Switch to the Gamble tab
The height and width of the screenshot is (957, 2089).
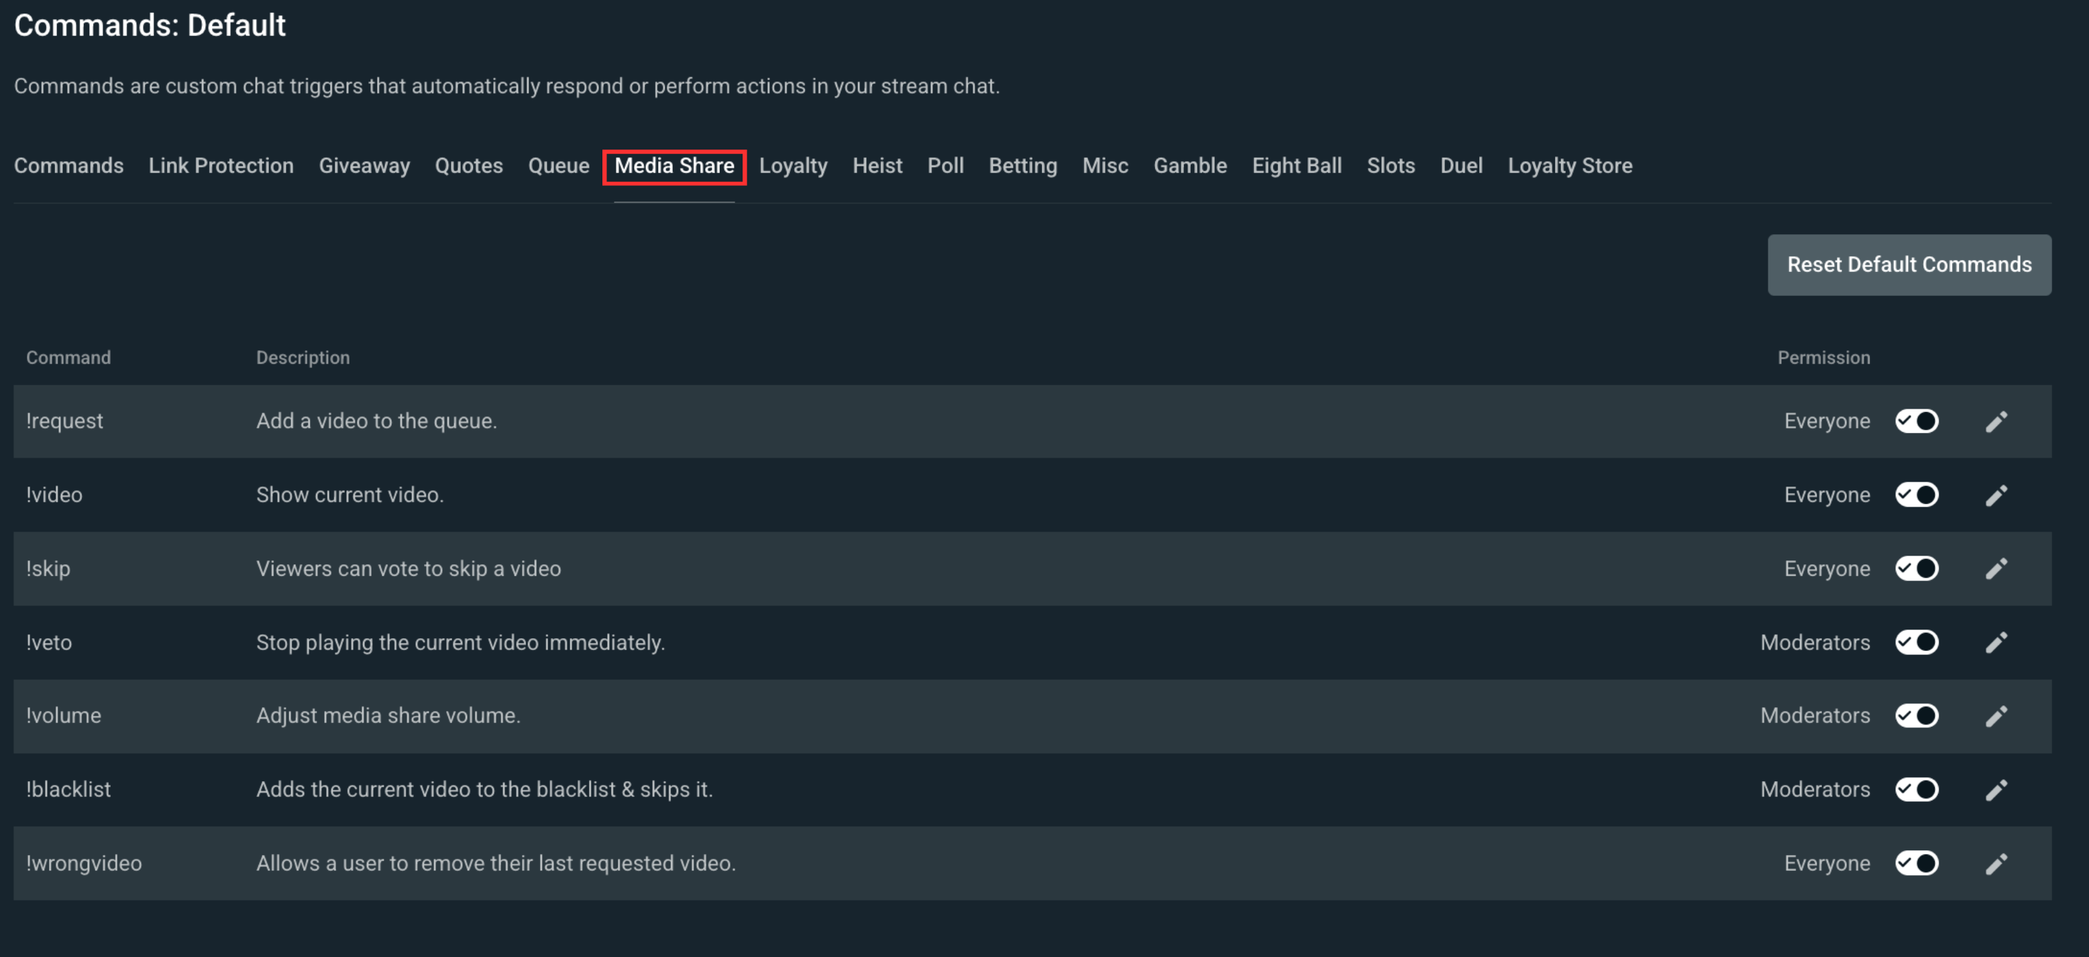(1189, 166)
